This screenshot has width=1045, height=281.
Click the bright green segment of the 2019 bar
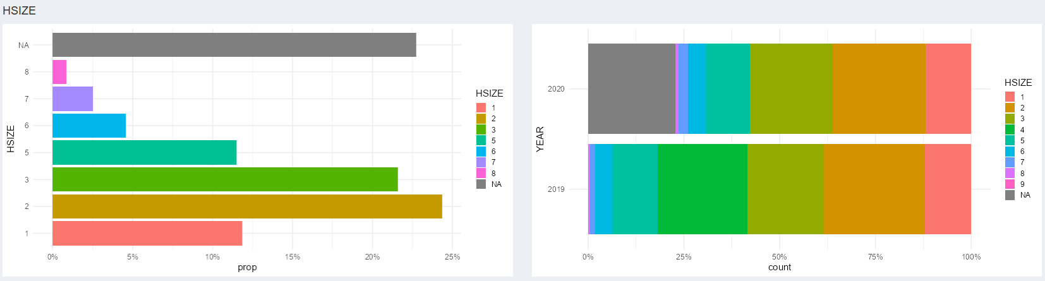[703, 189]
